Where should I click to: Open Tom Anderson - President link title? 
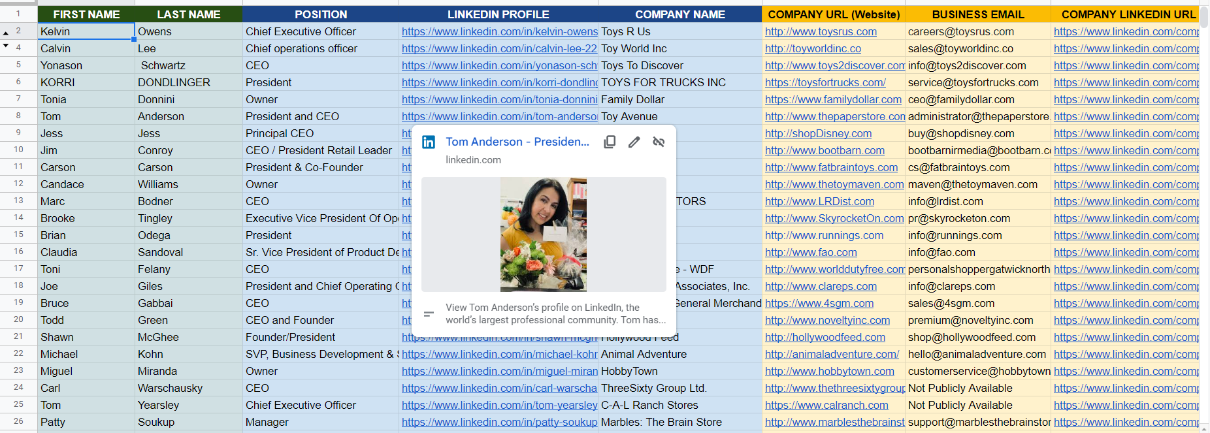coord(517,142)
